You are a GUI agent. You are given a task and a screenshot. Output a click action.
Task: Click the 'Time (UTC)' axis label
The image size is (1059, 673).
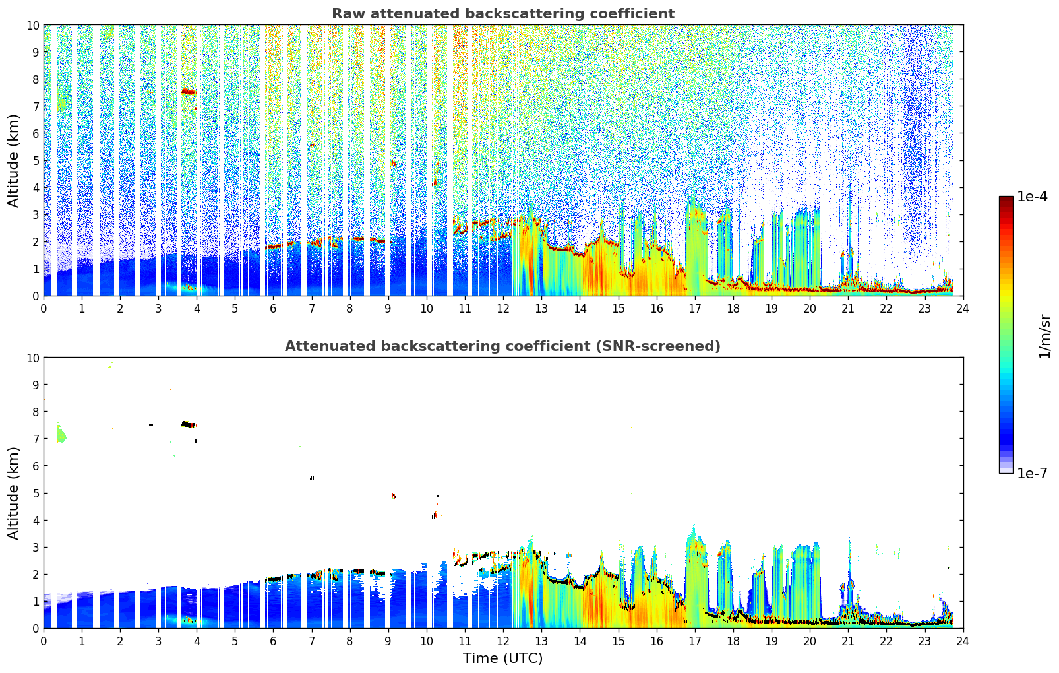click(502, 658)
